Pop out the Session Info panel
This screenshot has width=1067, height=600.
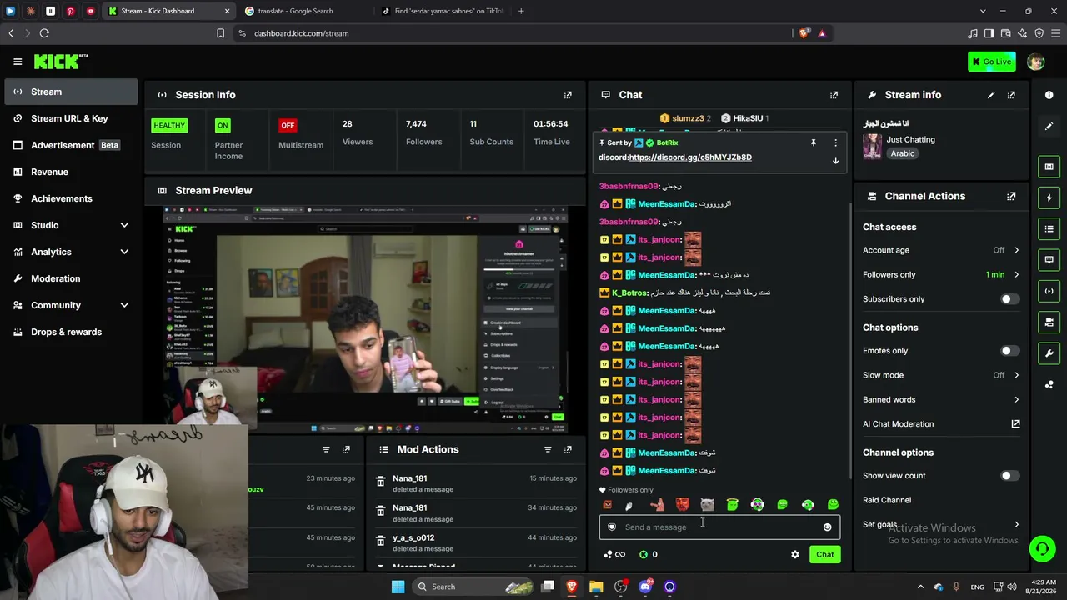tap(568, 95)
